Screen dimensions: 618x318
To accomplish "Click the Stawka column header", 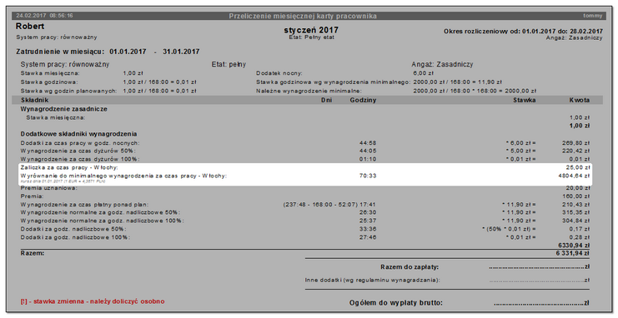I will [525, 101].
